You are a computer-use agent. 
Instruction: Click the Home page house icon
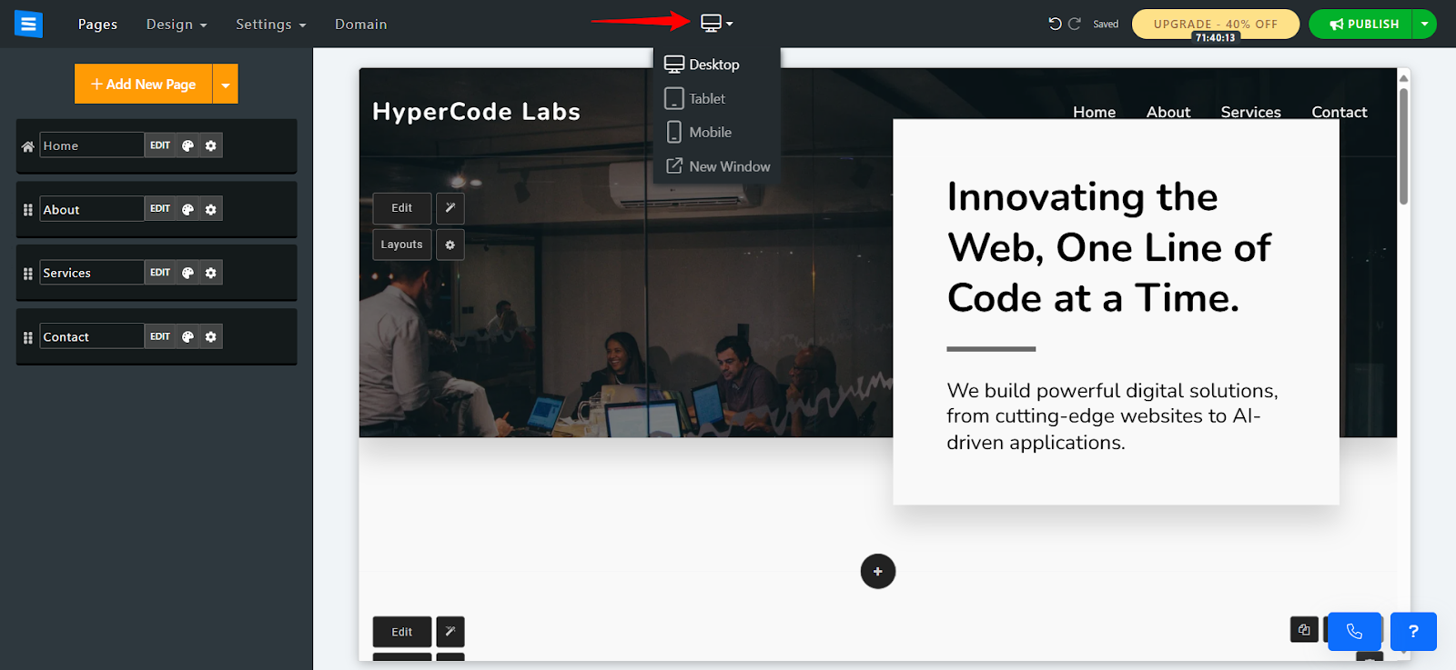pos(28,146)
